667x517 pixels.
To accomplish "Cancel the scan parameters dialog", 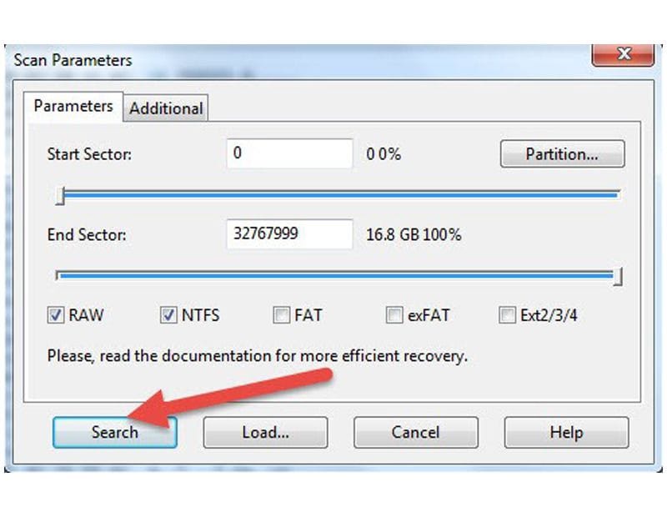I will (x=415, y=433).
